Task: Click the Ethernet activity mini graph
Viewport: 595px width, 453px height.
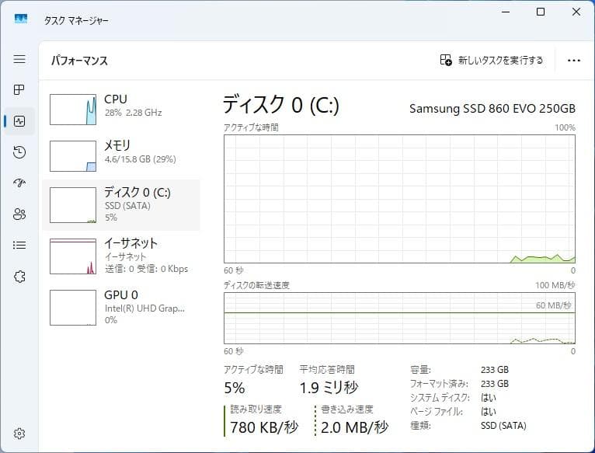Action: [x=73, y=256]
